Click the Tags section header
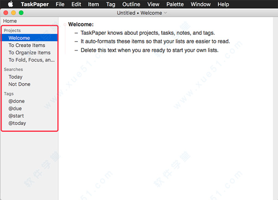The height and width of the screenshot is (200, 278). 9,94
